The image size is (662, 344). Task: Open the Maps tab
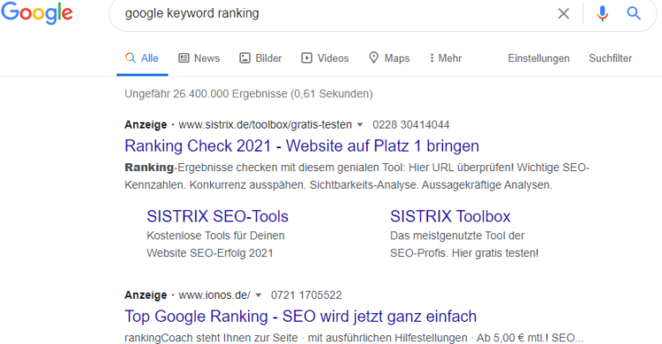389,58
